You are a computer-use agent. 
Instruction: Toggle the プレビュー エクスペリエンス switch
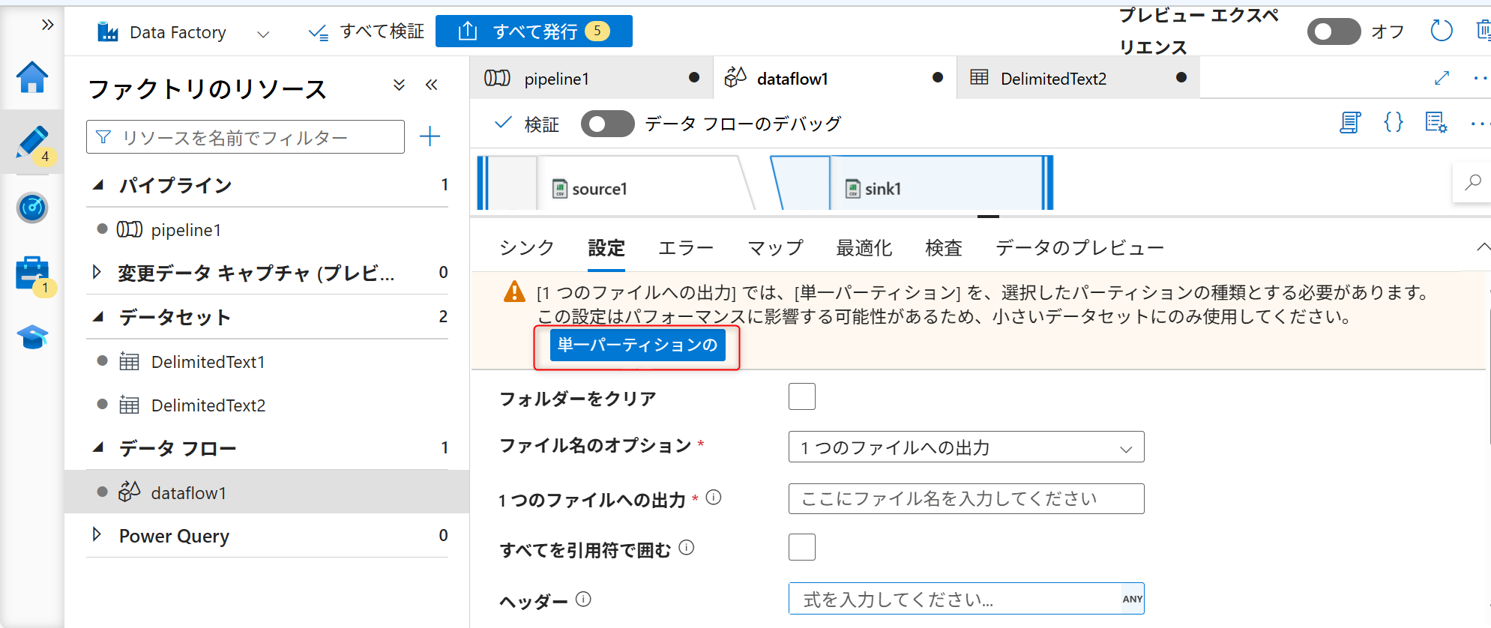pyautogui.click(x=1334, y=31)
